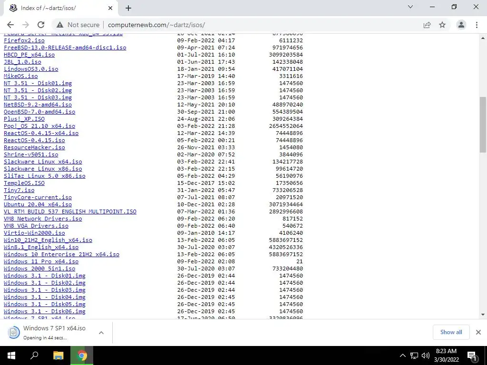
Task: Click scrollbar down arrow
Action: [x=483, y=315]
